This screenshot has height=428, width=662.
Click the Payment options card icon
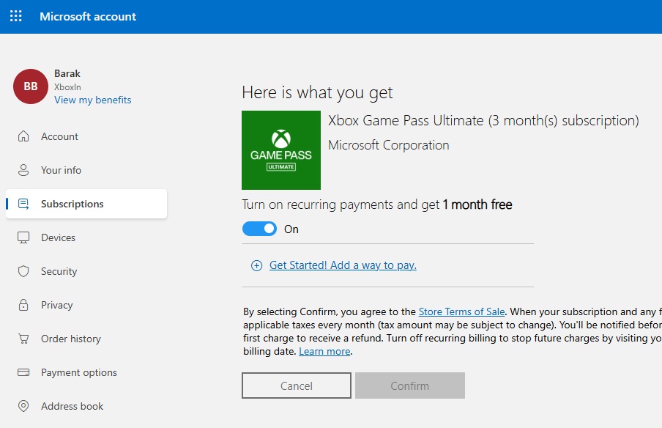(23, 372)
